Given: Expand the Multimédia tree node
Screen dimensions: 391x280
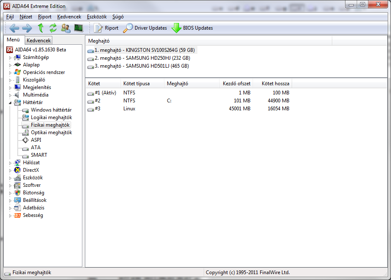Looking at the screenshot, I should click(x=10, y=95).
